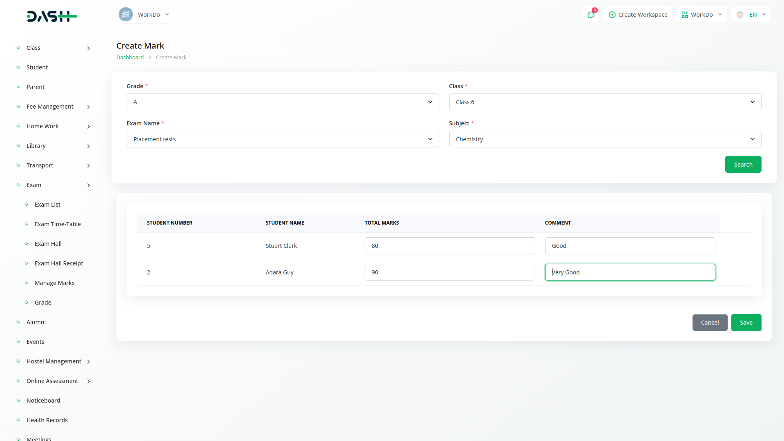Click the Dashboard breadcrumb link
This screenshot has width=784, height=441.
[x=130, y=58]
